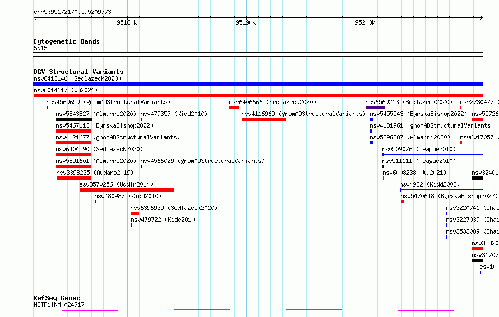Open nsv6404590 (Sedlazeck2020) label
Screen dimensions: 499x317
(99, 149)
